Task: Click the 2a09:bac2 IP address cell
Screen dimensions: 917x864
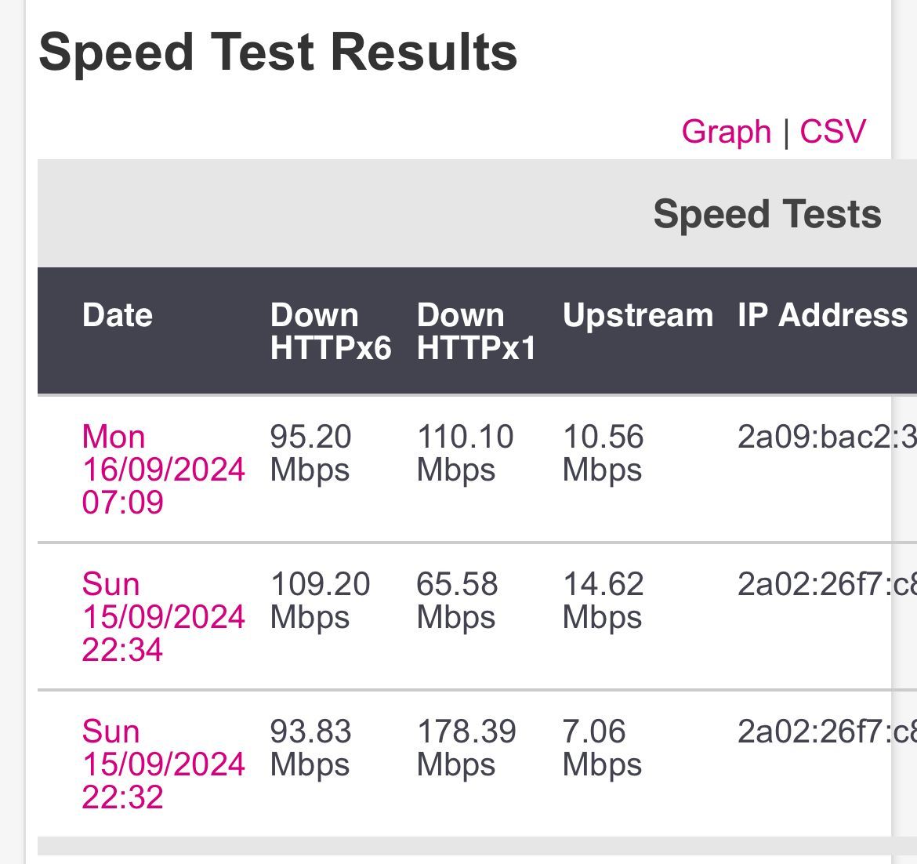Action: (827, 437)
